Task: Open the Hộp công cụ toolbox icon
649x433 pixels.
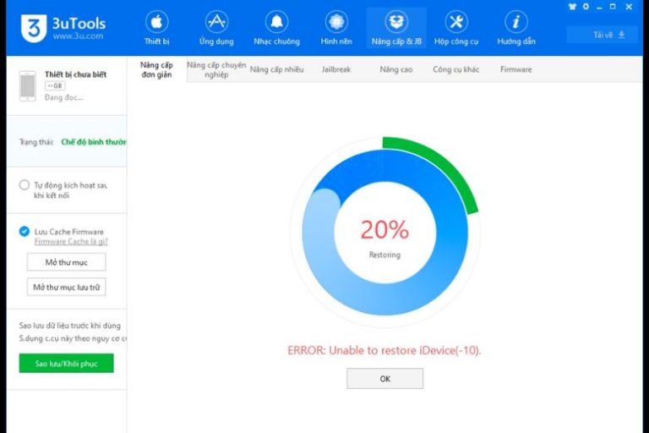Action: click(456, 22)
